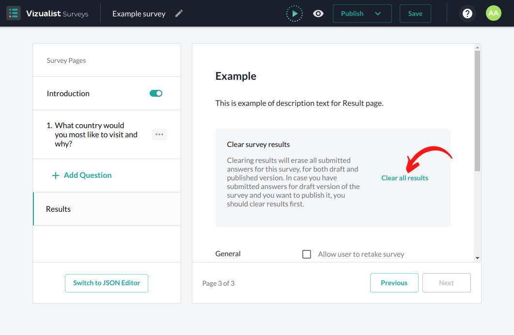Select the Introduction page in sidebar

point(68,93)
